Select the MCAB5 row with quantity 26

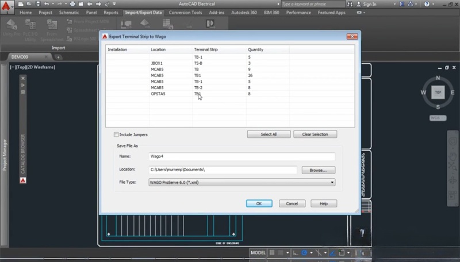point(230,75)
